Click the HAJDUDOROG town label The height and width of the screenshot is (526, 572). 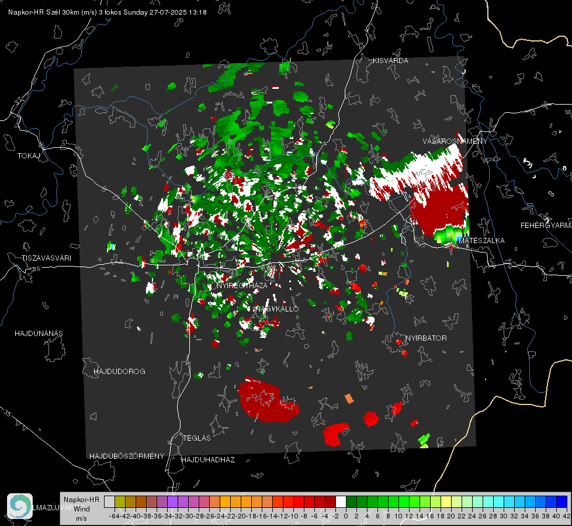[x=119, y=372]
